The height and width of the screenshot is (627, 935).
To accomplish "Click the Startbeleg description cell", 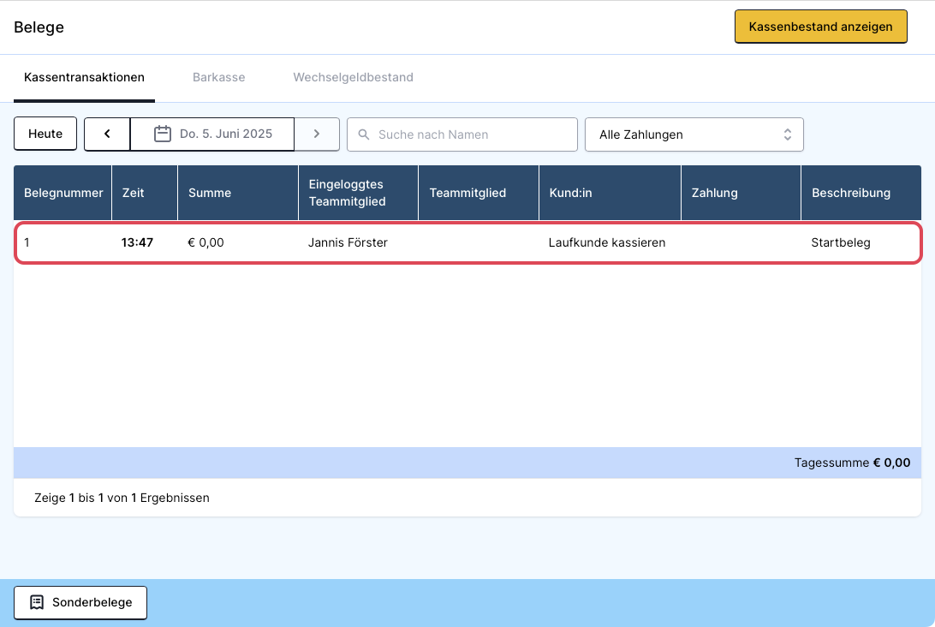I will click(x=841, y=242).
